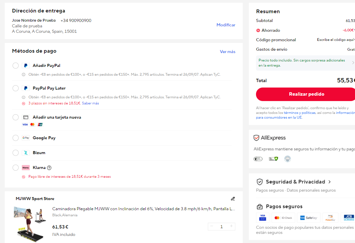Click the Realizar pedido button
The width and height of the screenshot is (355, 243).
305,94
